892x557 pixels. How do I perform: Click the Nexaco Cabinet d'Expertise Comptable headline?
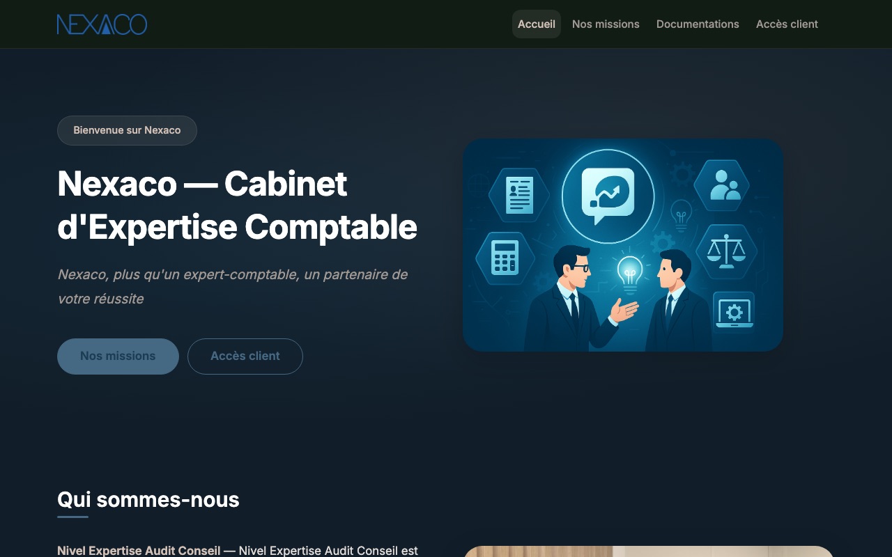238,205
